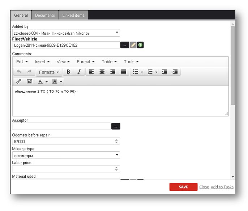The width and height of the screenshot is (248, 211).
Task: Click the Labor price input field
Action: 66,169
